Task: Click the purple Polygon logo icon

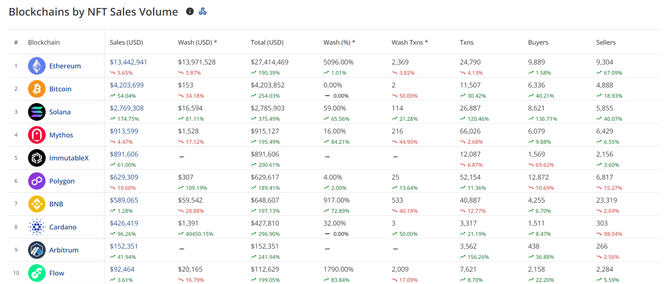Action: point(37,181)
